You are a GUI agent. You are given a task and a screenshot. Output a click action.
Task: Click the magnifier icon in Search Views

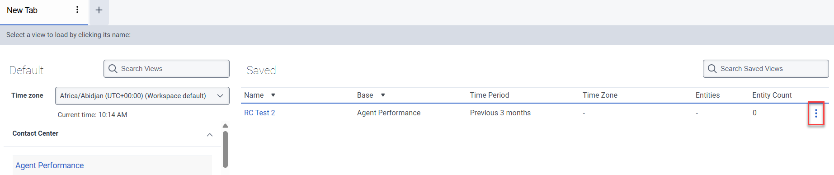113,69
